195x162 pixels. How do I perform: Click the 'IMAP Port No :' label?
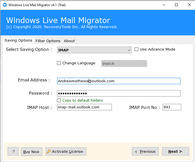coord(144,108)
